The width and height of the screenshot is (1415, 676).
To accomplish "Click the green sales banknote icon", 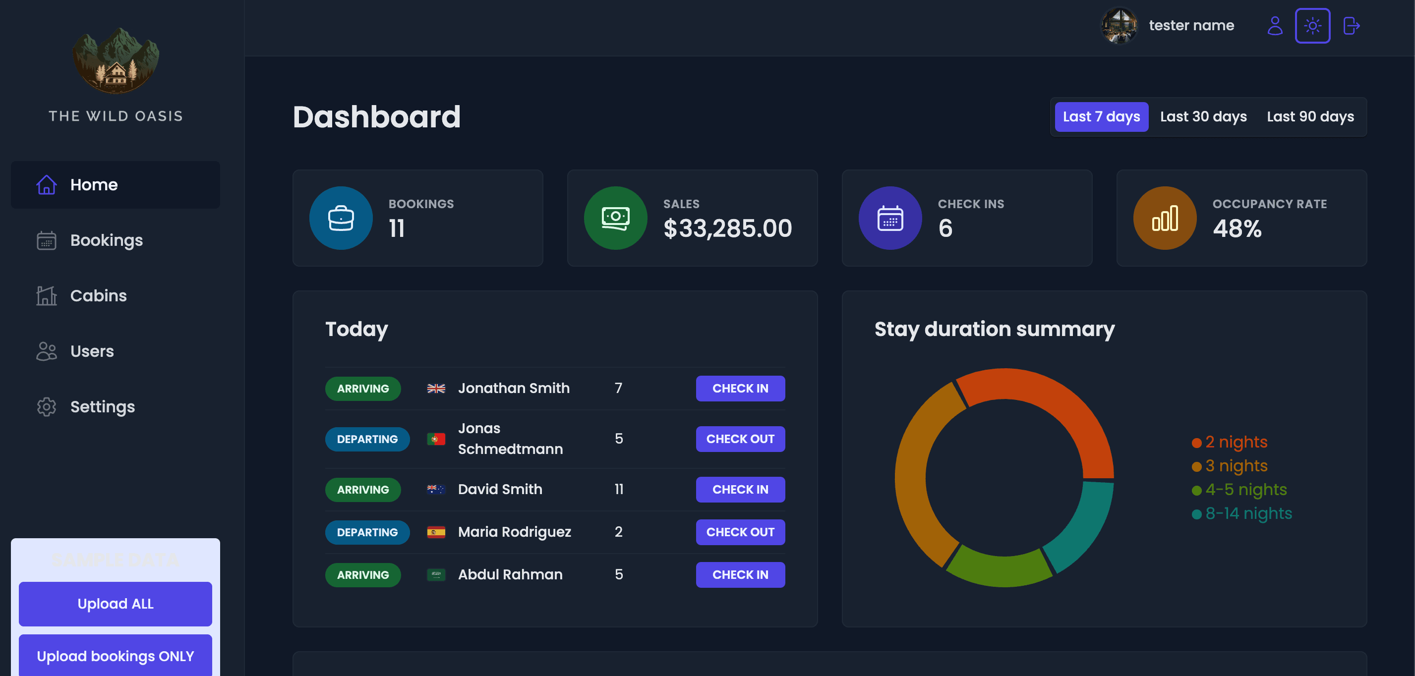I will (x=615, y=219).
